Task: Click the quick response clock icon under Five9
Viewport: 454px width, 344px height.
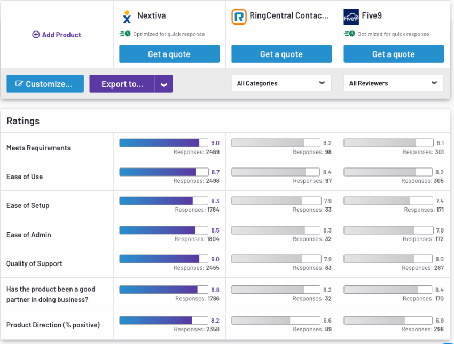Action: tap(349, 34)
